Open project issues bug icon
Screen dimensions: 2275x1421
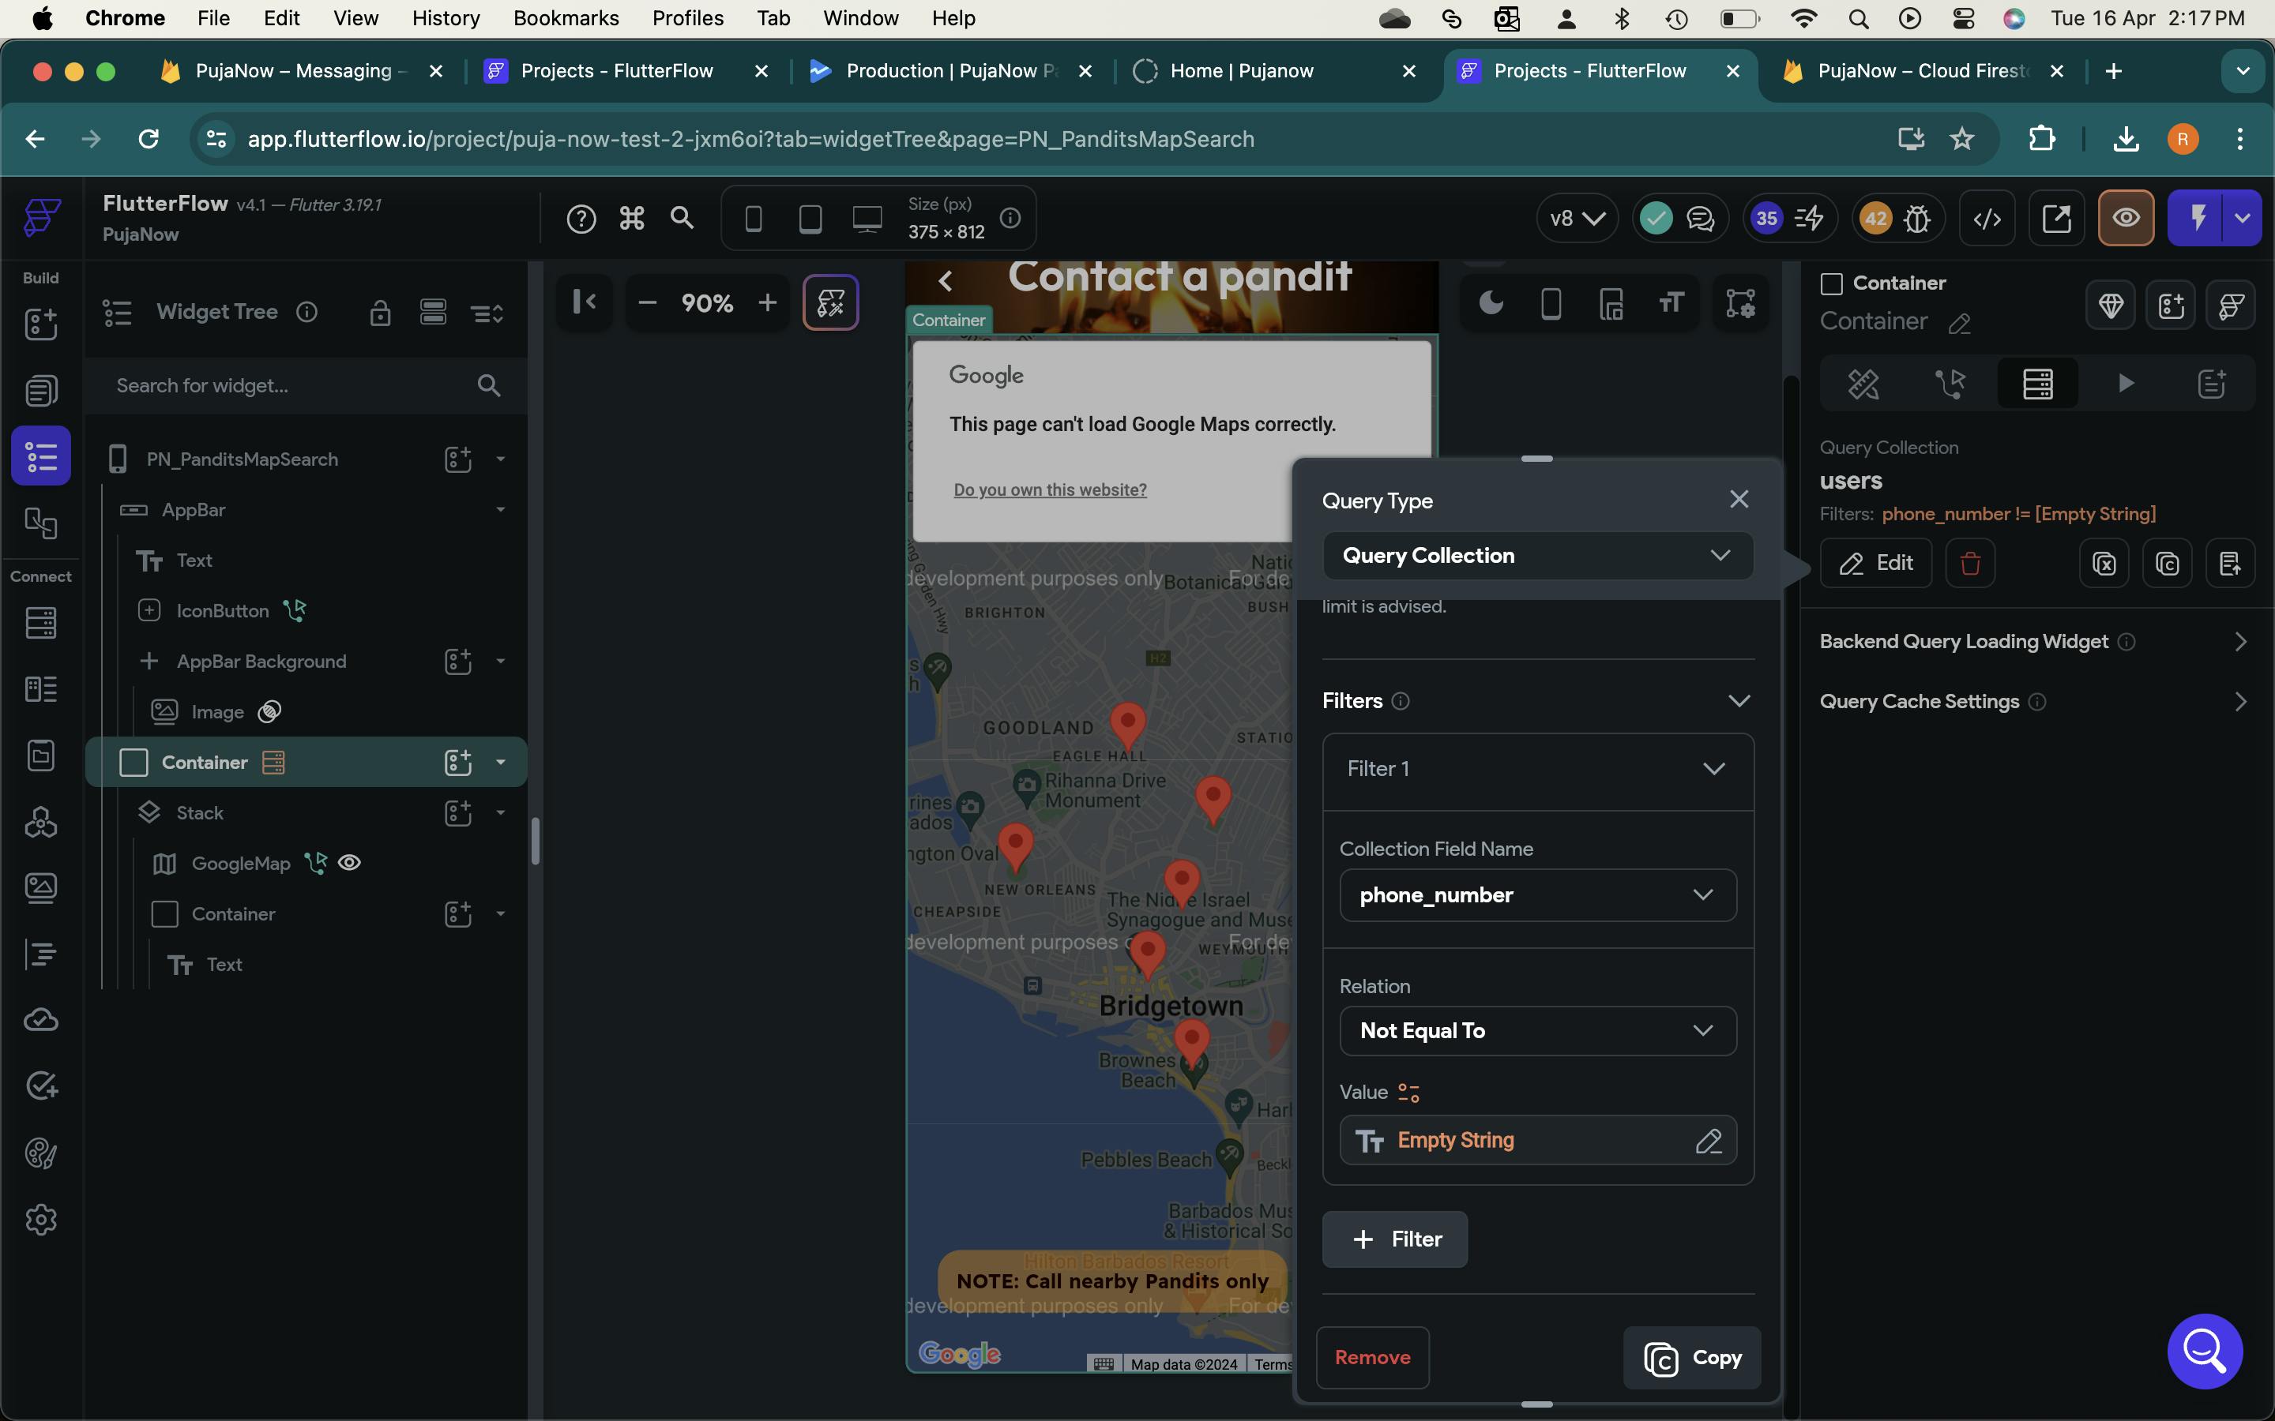[1917, 219]
